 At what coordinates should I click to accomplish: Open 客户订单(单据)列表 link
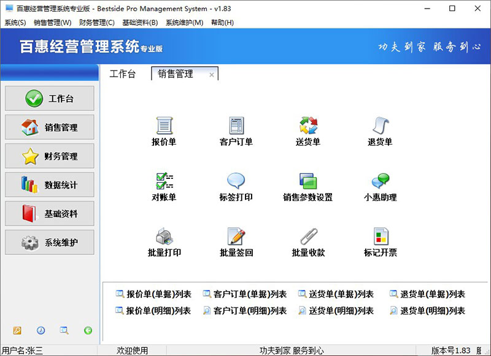click(245, 294)
